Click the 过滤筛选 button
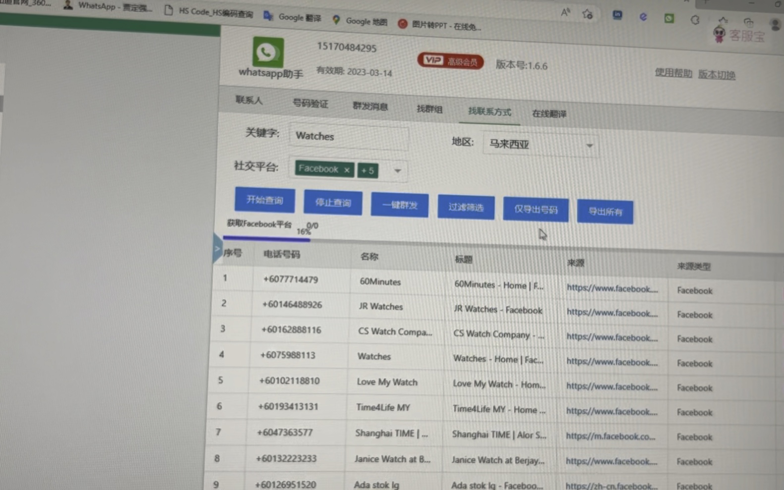Image resolution: width=784 pixels, height=490 pixels. [466, 207]
